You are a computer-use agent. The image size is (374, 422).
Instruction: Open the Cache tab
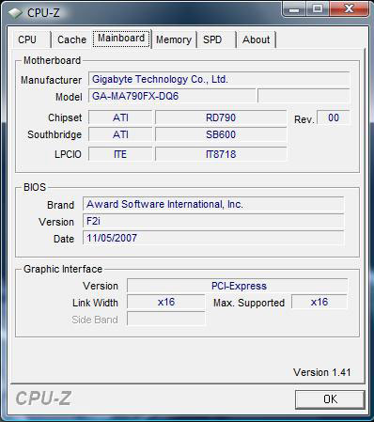coord(71,39)
